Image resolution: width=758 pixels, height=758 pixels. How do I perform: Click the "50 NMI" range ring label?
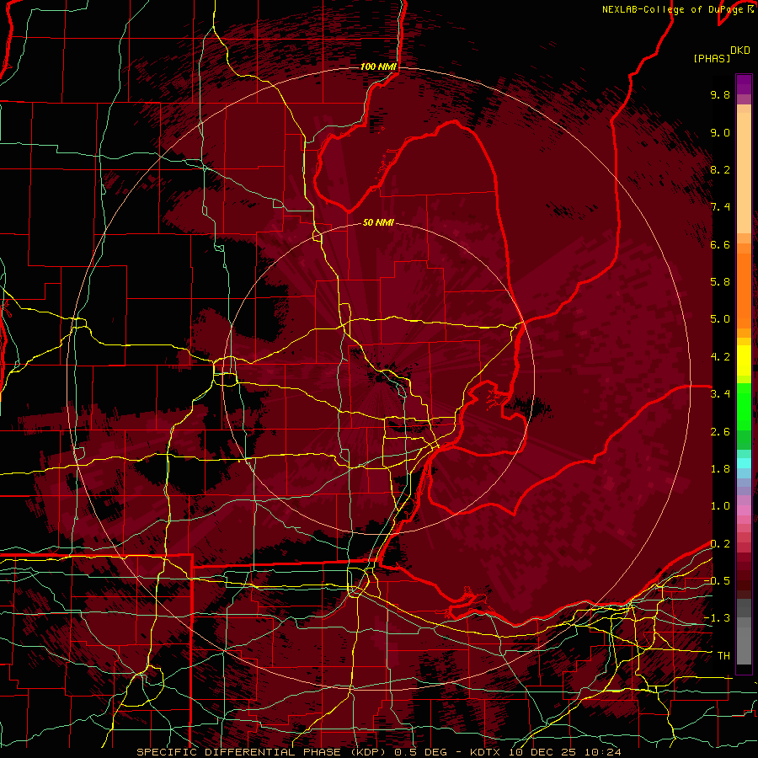[x=378, y=222]
